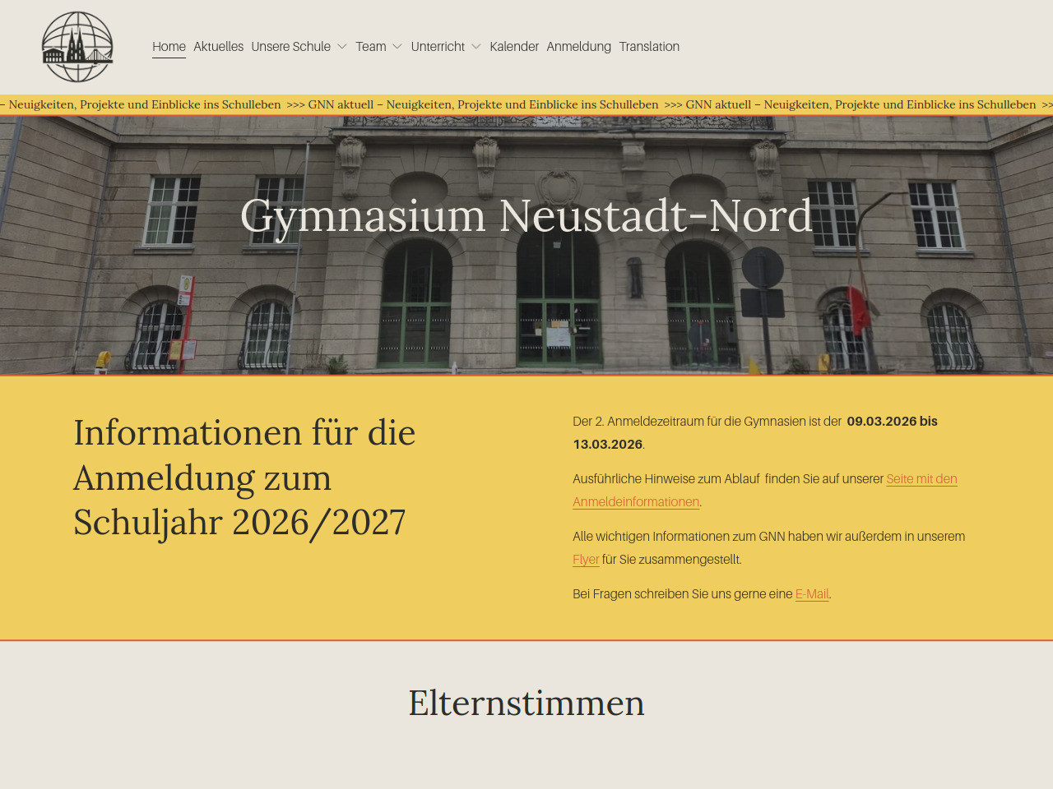Go to the Home page
The width and height of the screenshot is (1053, 789).
[169, 47]
